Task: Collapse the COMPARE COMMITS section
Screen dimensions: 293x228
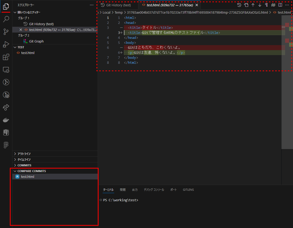Action: (x=55, y=171)
